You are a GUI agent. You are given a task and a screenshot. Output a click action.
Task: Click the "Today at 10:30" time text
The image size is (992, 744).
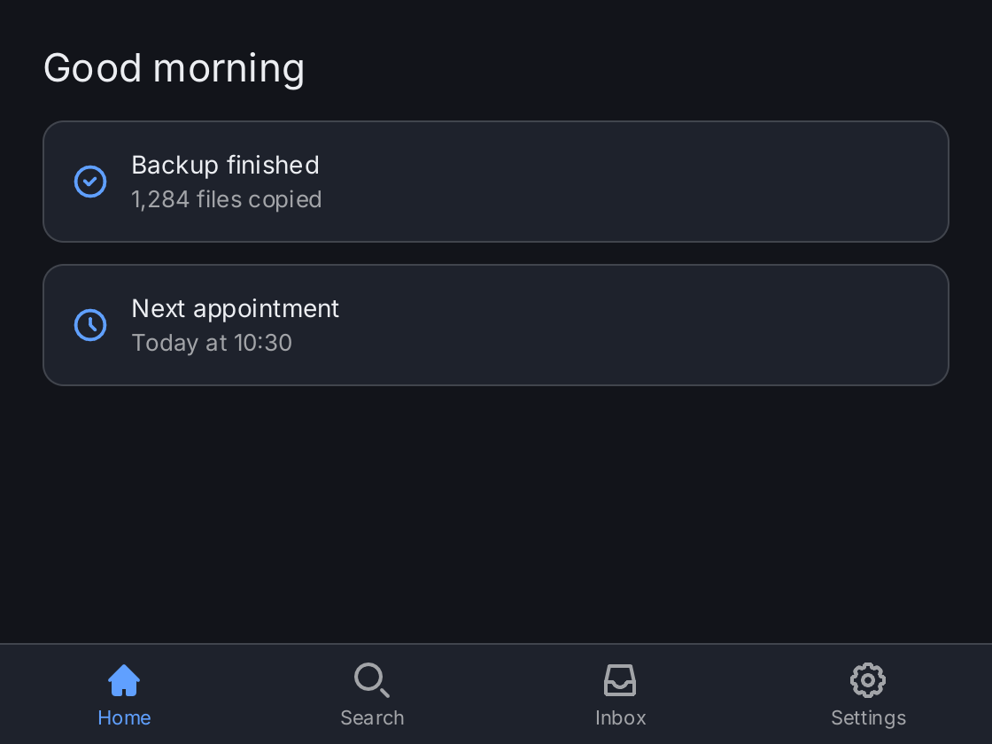pyautogui.click(x=212, y=343)
